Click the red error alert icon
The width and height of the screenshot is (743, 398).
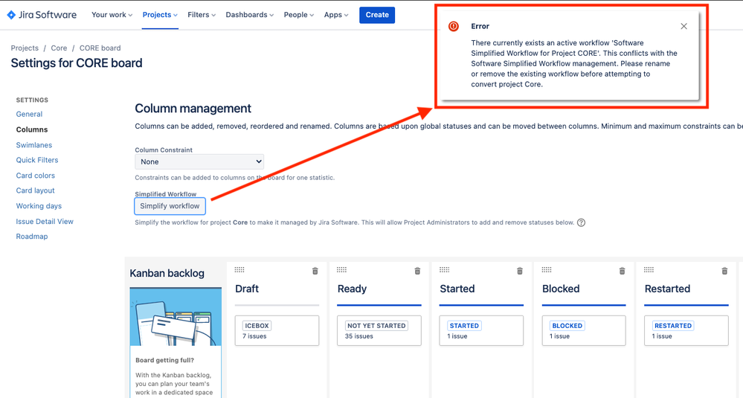454,26
